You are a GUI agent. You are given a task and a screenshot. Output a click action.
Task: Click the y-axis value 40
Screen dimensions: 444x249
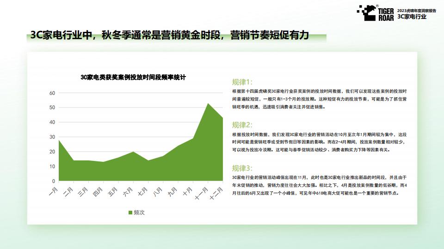(52, 122)
